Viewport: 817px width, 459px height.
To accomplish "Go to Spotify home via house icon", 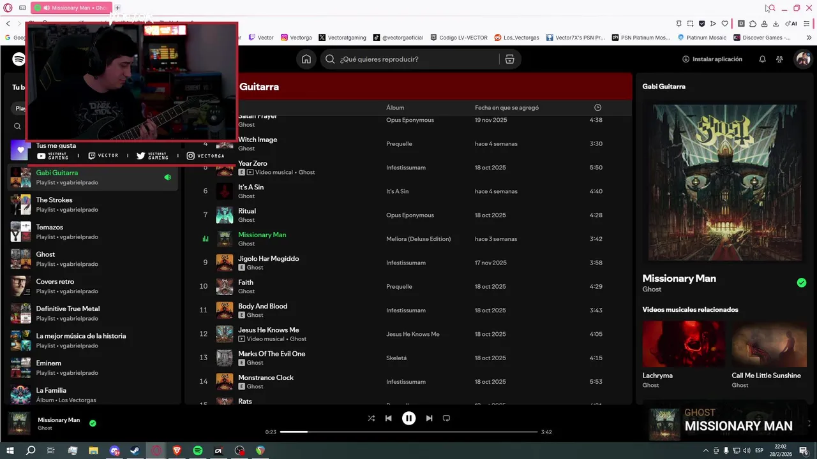I will pos(306,59).
